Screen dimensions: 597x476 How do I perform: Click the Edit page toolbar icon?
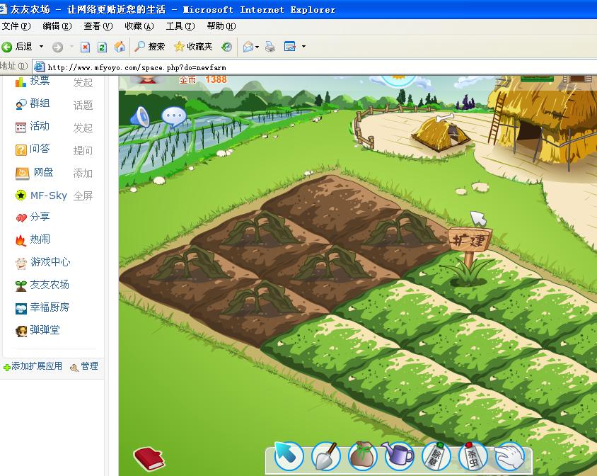coord(290,47)
